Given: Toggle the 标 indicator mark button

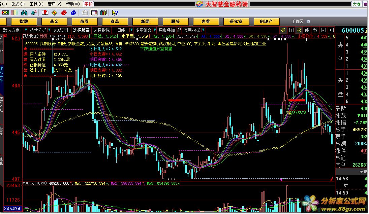Looking at the screenshot, I should (x=283, y=30).
